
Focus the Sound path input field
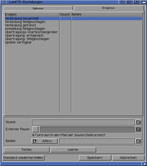83,122
